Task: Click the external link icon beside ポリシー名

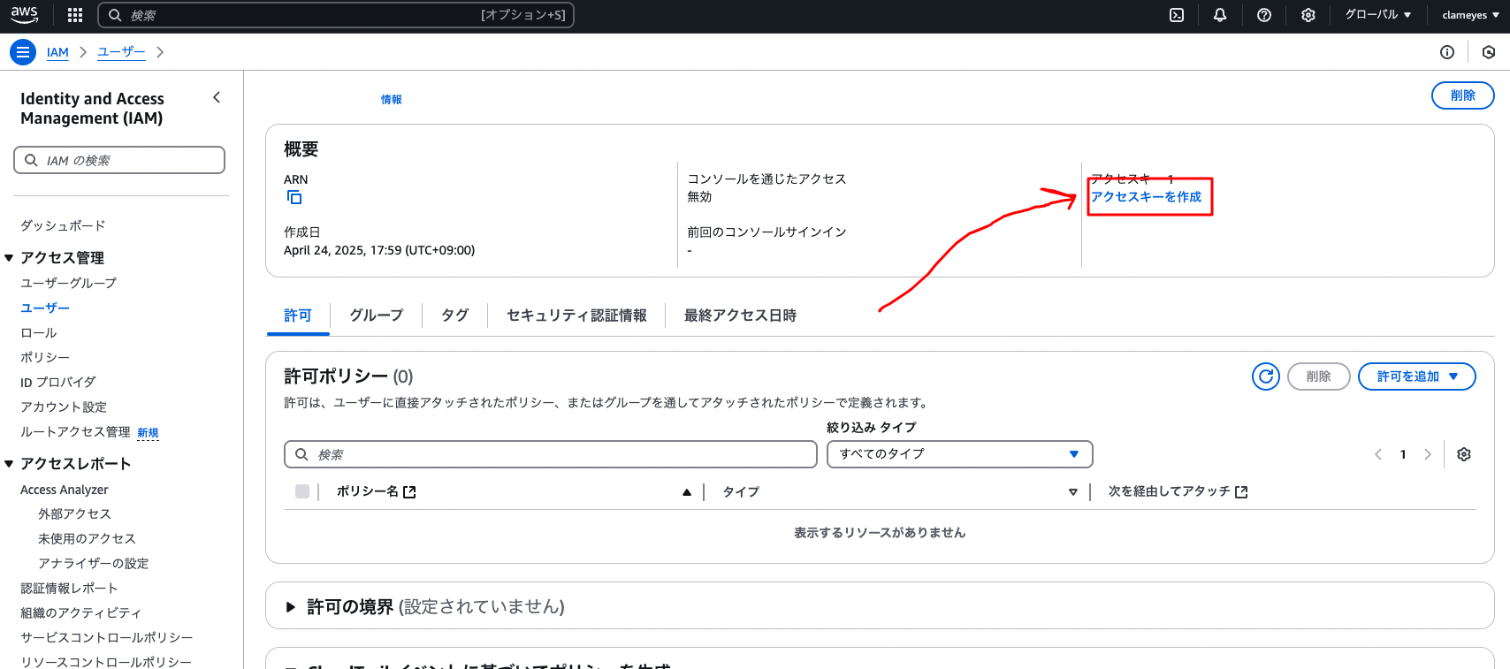Action: click(x=409, y=492)
